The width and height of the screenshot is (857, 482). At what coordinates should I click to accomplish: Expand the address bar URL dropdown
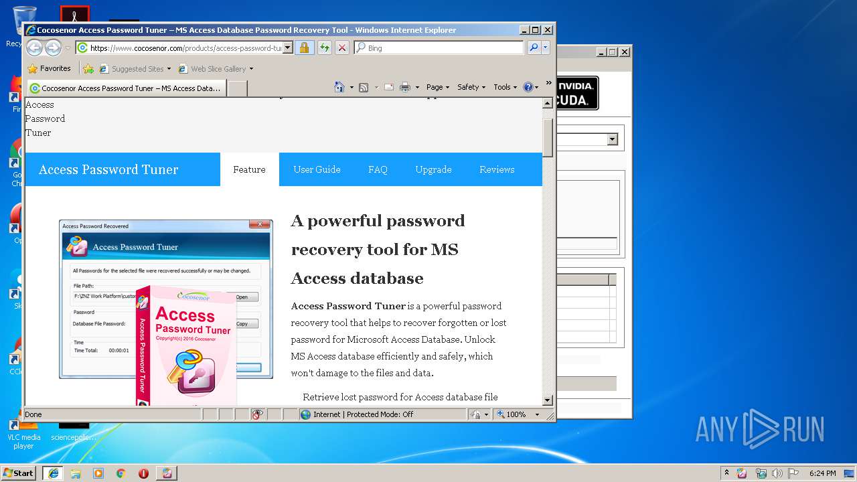(288, 48)
